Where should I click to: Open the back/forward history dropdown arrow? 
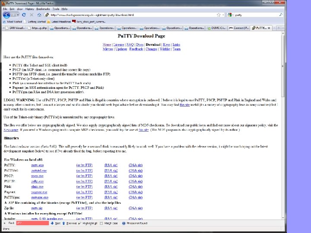point(18,15)
